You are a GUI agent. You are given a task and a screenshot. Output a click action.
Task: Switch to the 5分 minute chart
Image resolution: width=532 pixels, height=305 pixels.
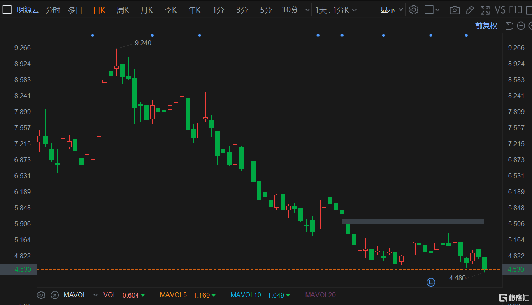[266, 10]
